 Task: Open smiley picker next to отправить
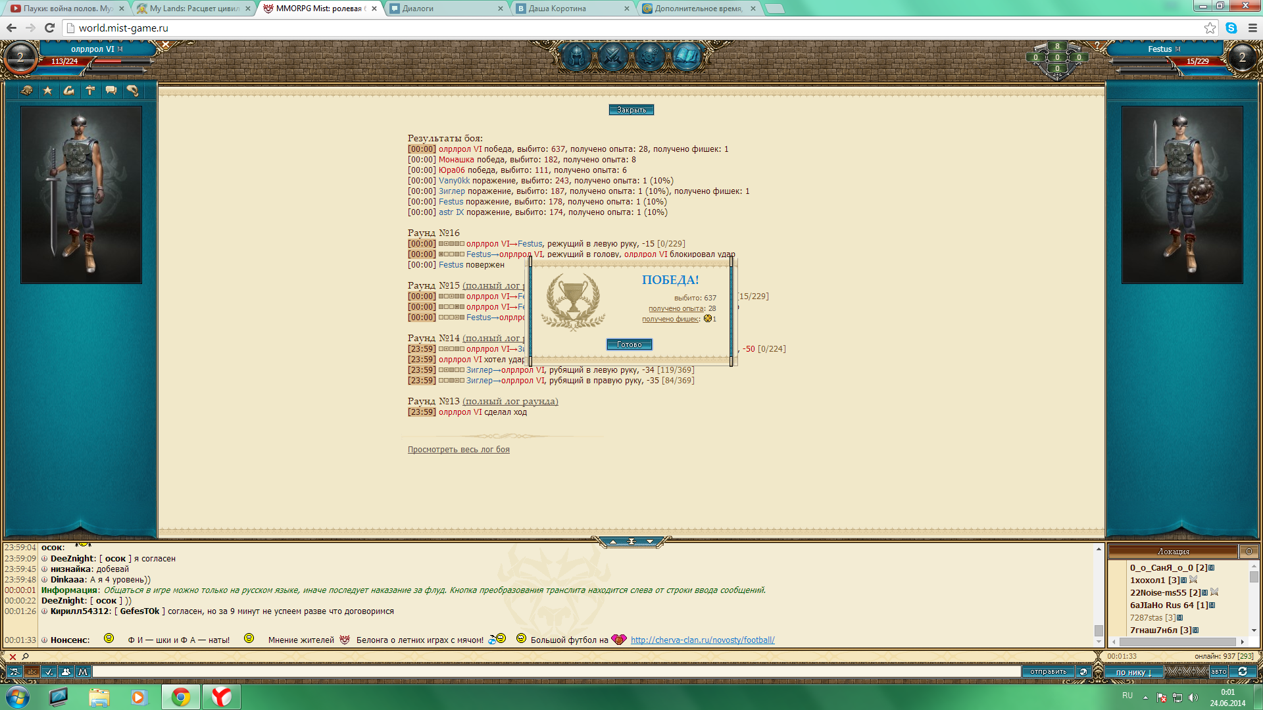[x=1083, y=672]
